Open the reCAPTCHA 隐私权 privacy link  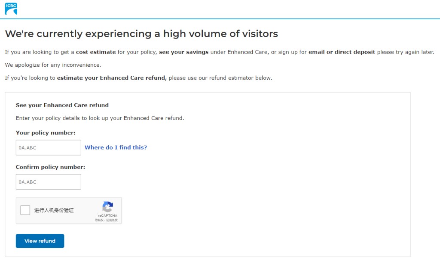[99, 220]
